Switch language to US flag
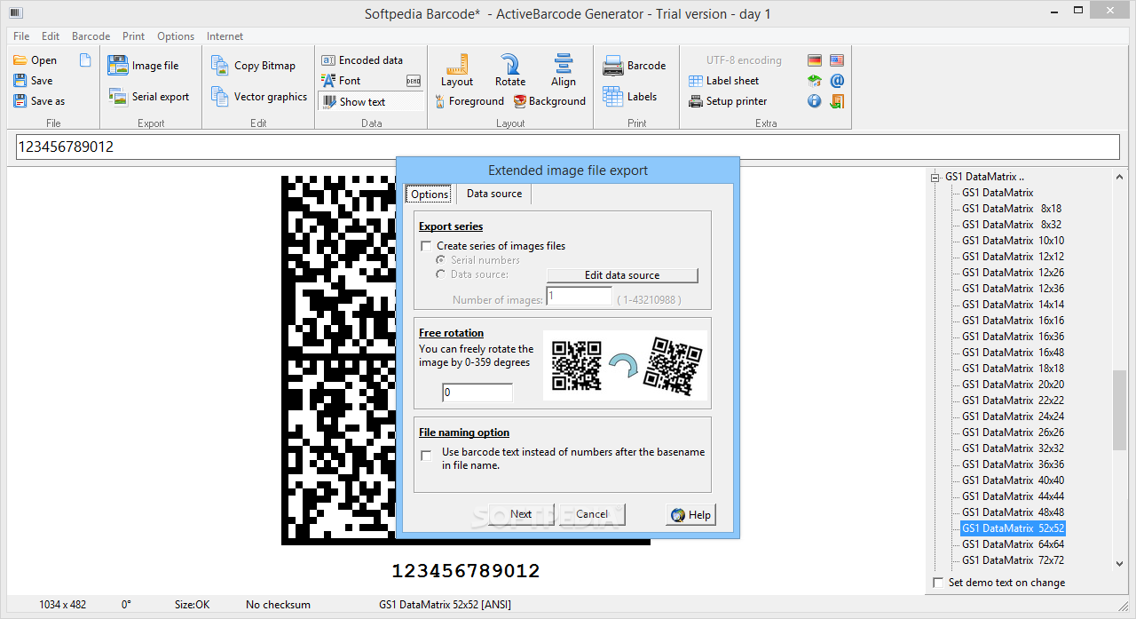This screenshot has height=619, width=1136. [x=837, y=60]
